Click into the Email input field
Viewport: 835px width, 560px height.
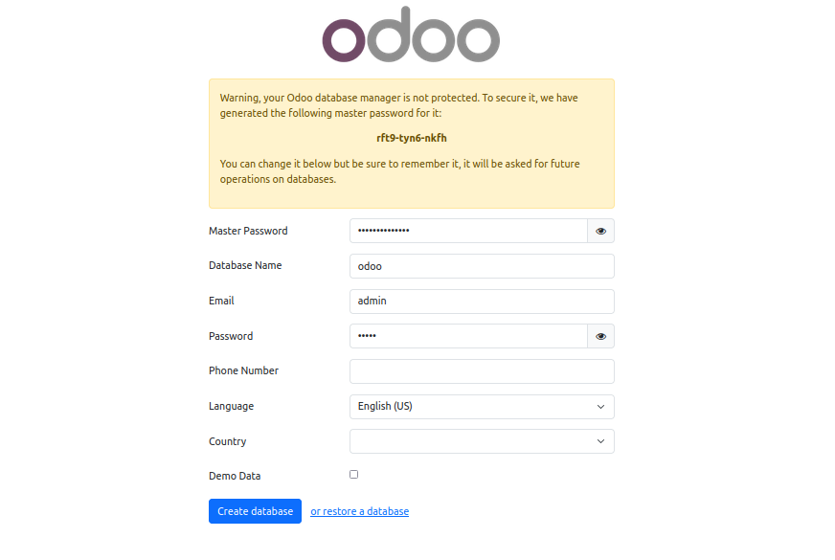click(482, 302)
